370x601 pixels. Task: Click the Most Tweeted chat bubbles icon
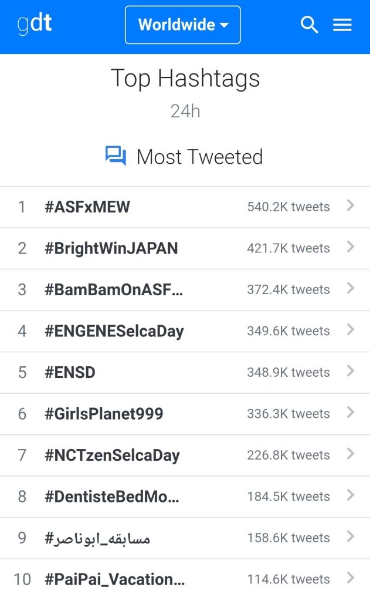(x=116, y=156)
